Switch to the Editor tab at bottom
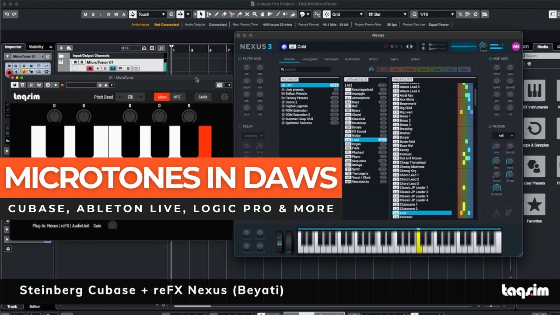This screenshot has width=560, height=315. tap(35, 307)
